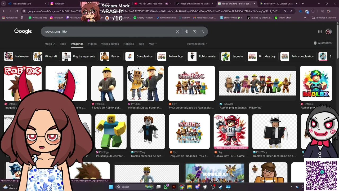Open Guardados saved items

pos(322,43)
